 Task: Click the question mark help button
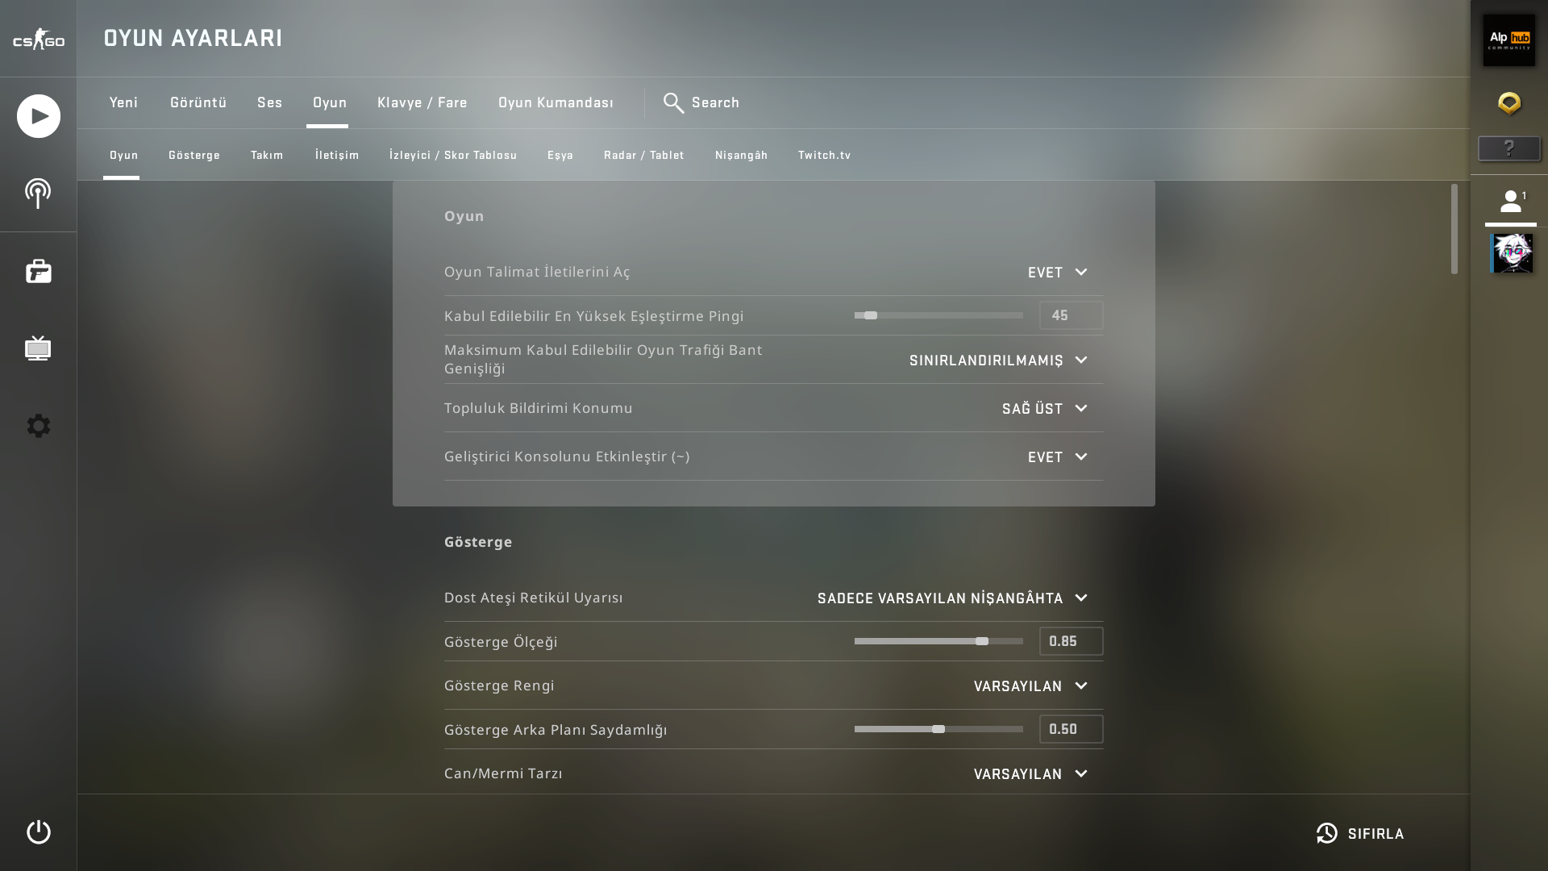coord(1508,148)
